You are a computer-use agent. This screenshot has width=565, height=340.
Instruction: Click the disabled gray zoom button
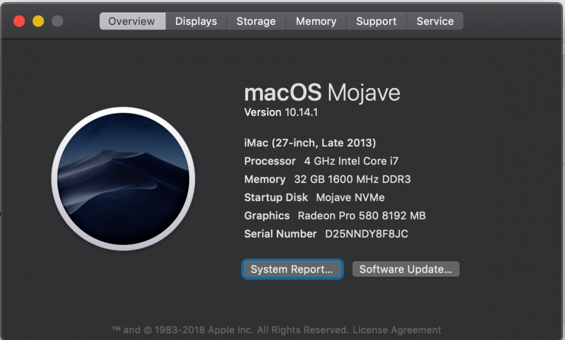[58, 21]
